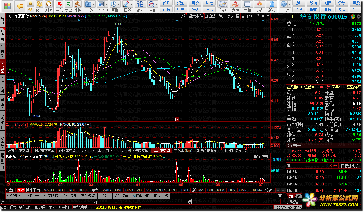364x212 pixels.
Task: Open the chart toolbar dropdown arrow
Action: tap(268, 16)
